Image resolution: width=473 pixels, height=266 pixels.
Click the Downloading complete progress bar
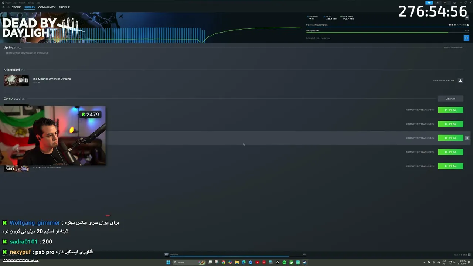pos(388,27)
